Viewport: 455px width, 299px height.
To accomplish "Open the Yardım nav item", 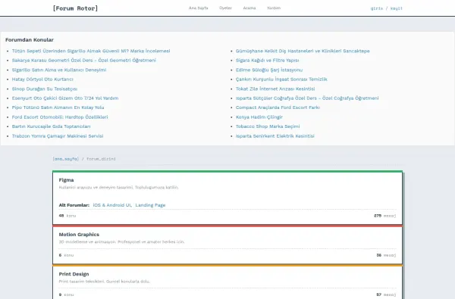I will [x=274, y=8].
